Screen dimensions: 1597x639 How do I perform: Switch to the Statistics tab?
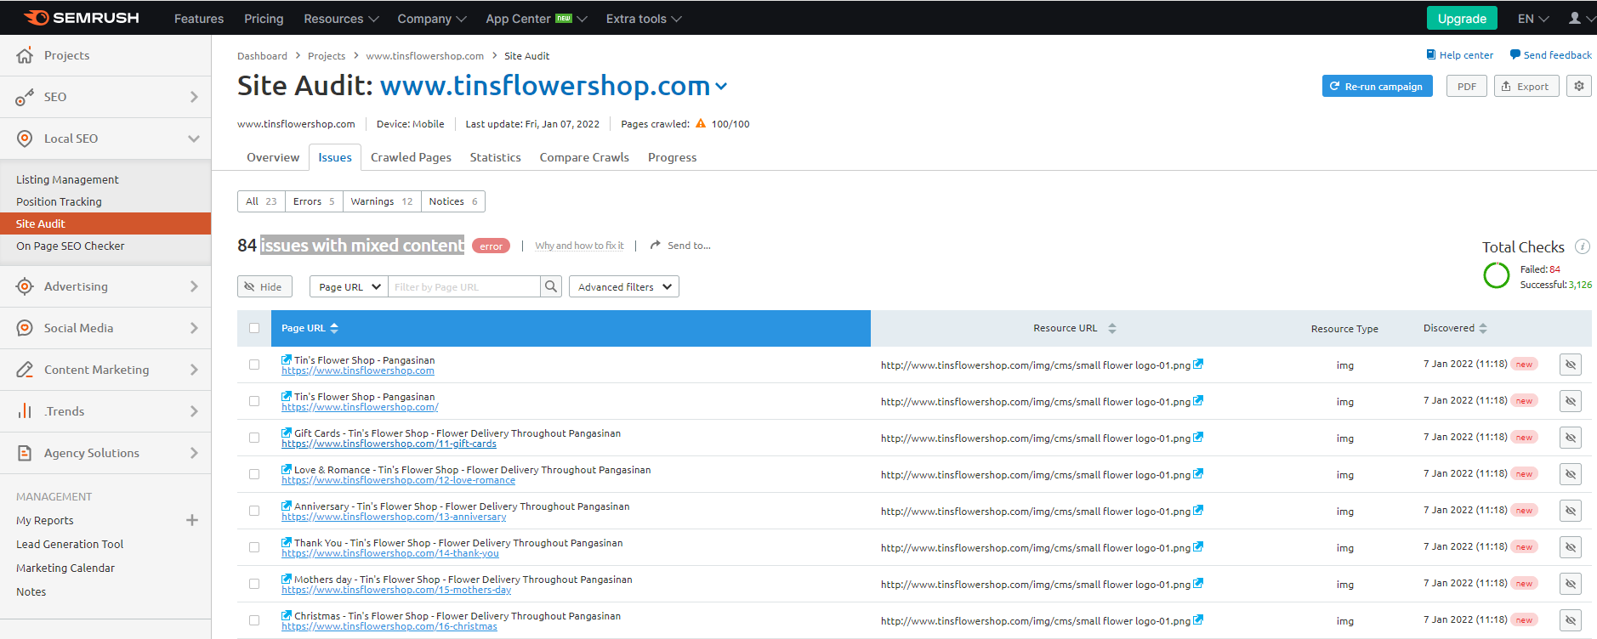[495, 157]
